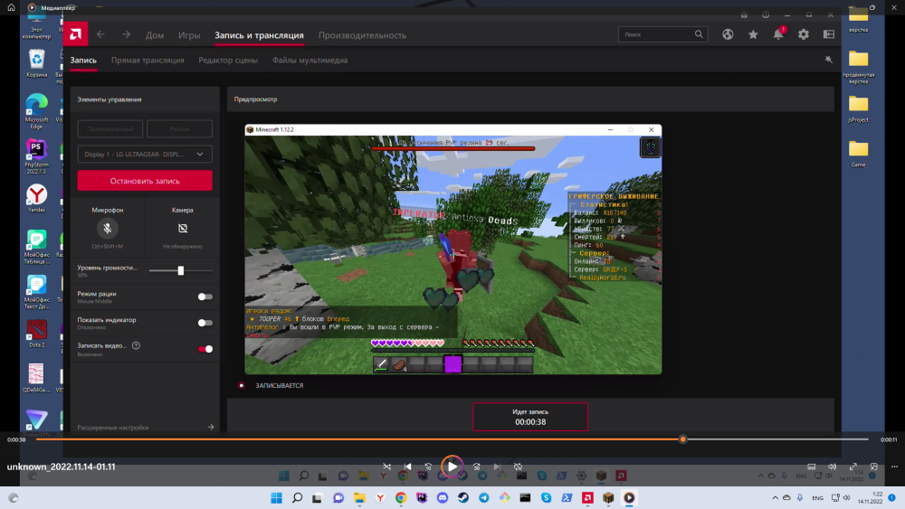Click the Minecraft preview thumbnail
905x509 pixels.
[x=453, y=249]
